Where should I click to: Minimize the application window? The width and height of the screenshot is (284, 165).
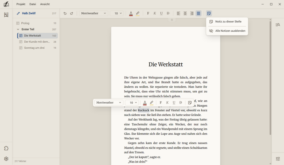click(x=263, y=4)
